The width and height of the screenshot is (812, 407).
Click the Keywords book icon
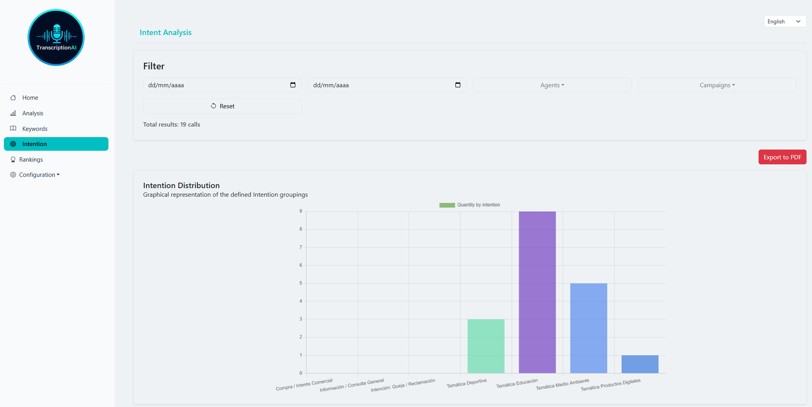pos(13,129)
